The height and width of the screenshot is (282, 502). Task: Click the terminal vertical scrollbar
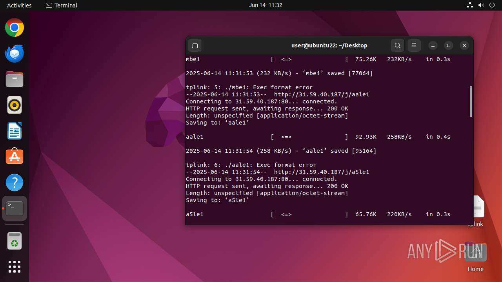click(x=471, y=101)
